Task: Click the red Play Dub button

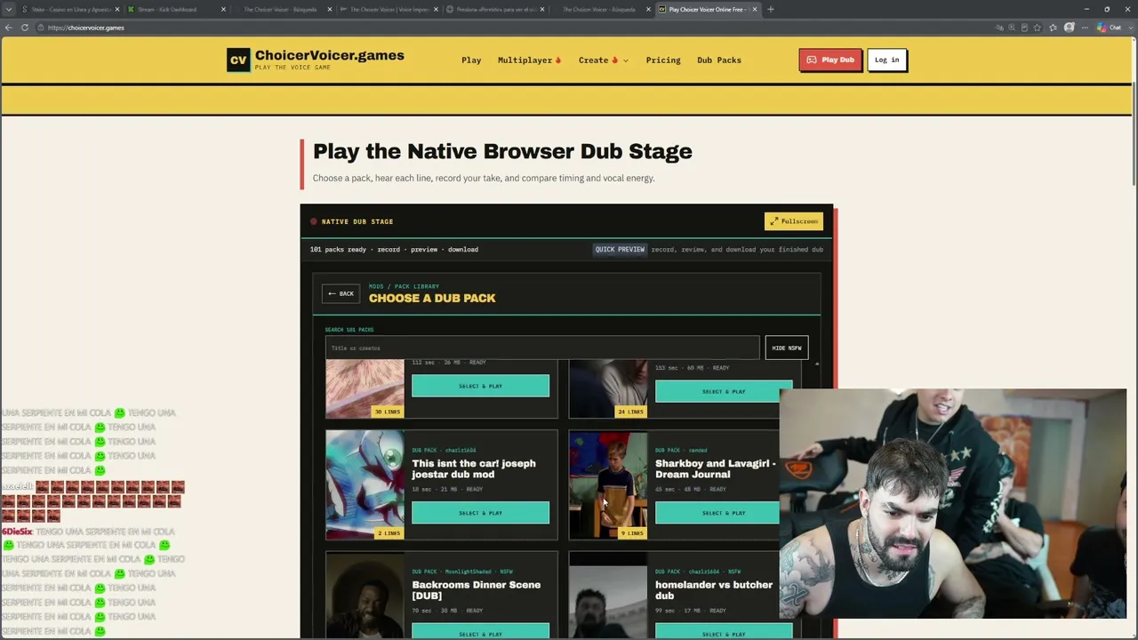Action: (x=829, y=60)
